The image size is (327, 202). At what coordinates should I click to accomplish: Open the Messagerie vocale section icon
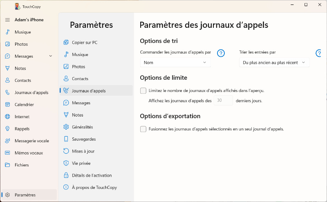click(x=7, y=141)
